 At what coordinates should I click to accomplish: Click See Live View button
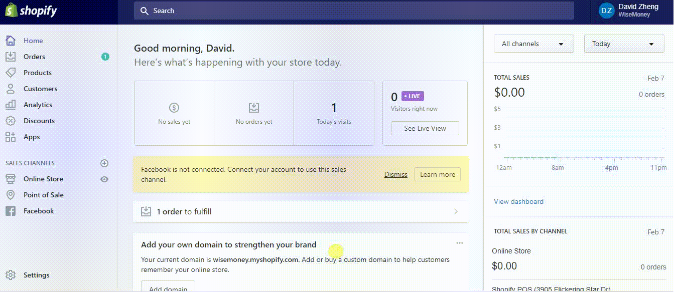(425, 128)
